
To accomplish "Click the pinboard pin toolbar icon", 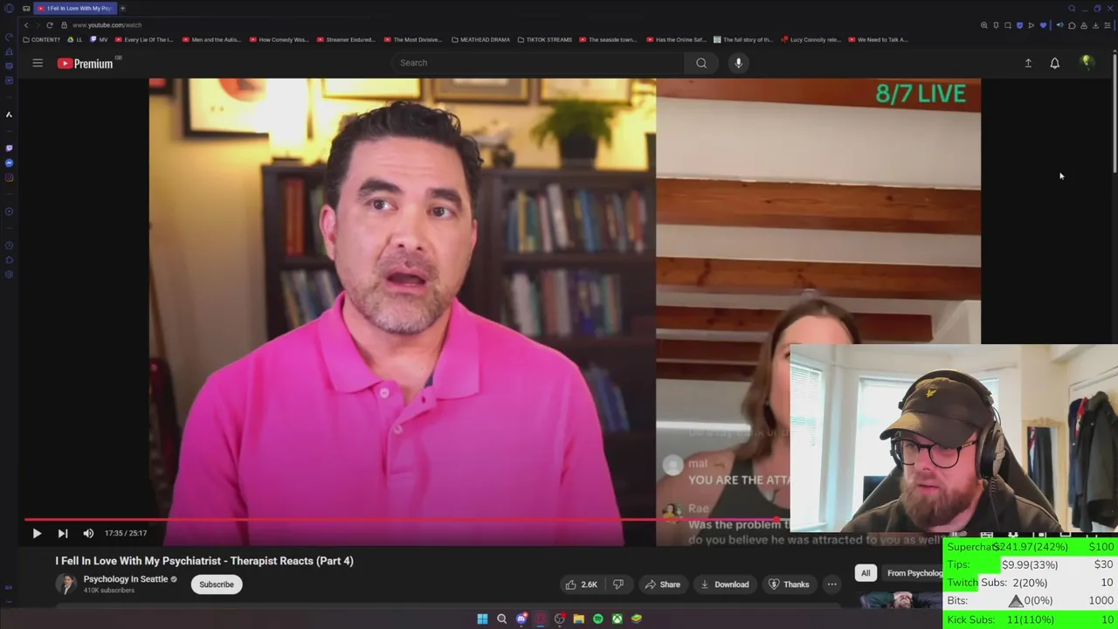I will pos(996,25).
